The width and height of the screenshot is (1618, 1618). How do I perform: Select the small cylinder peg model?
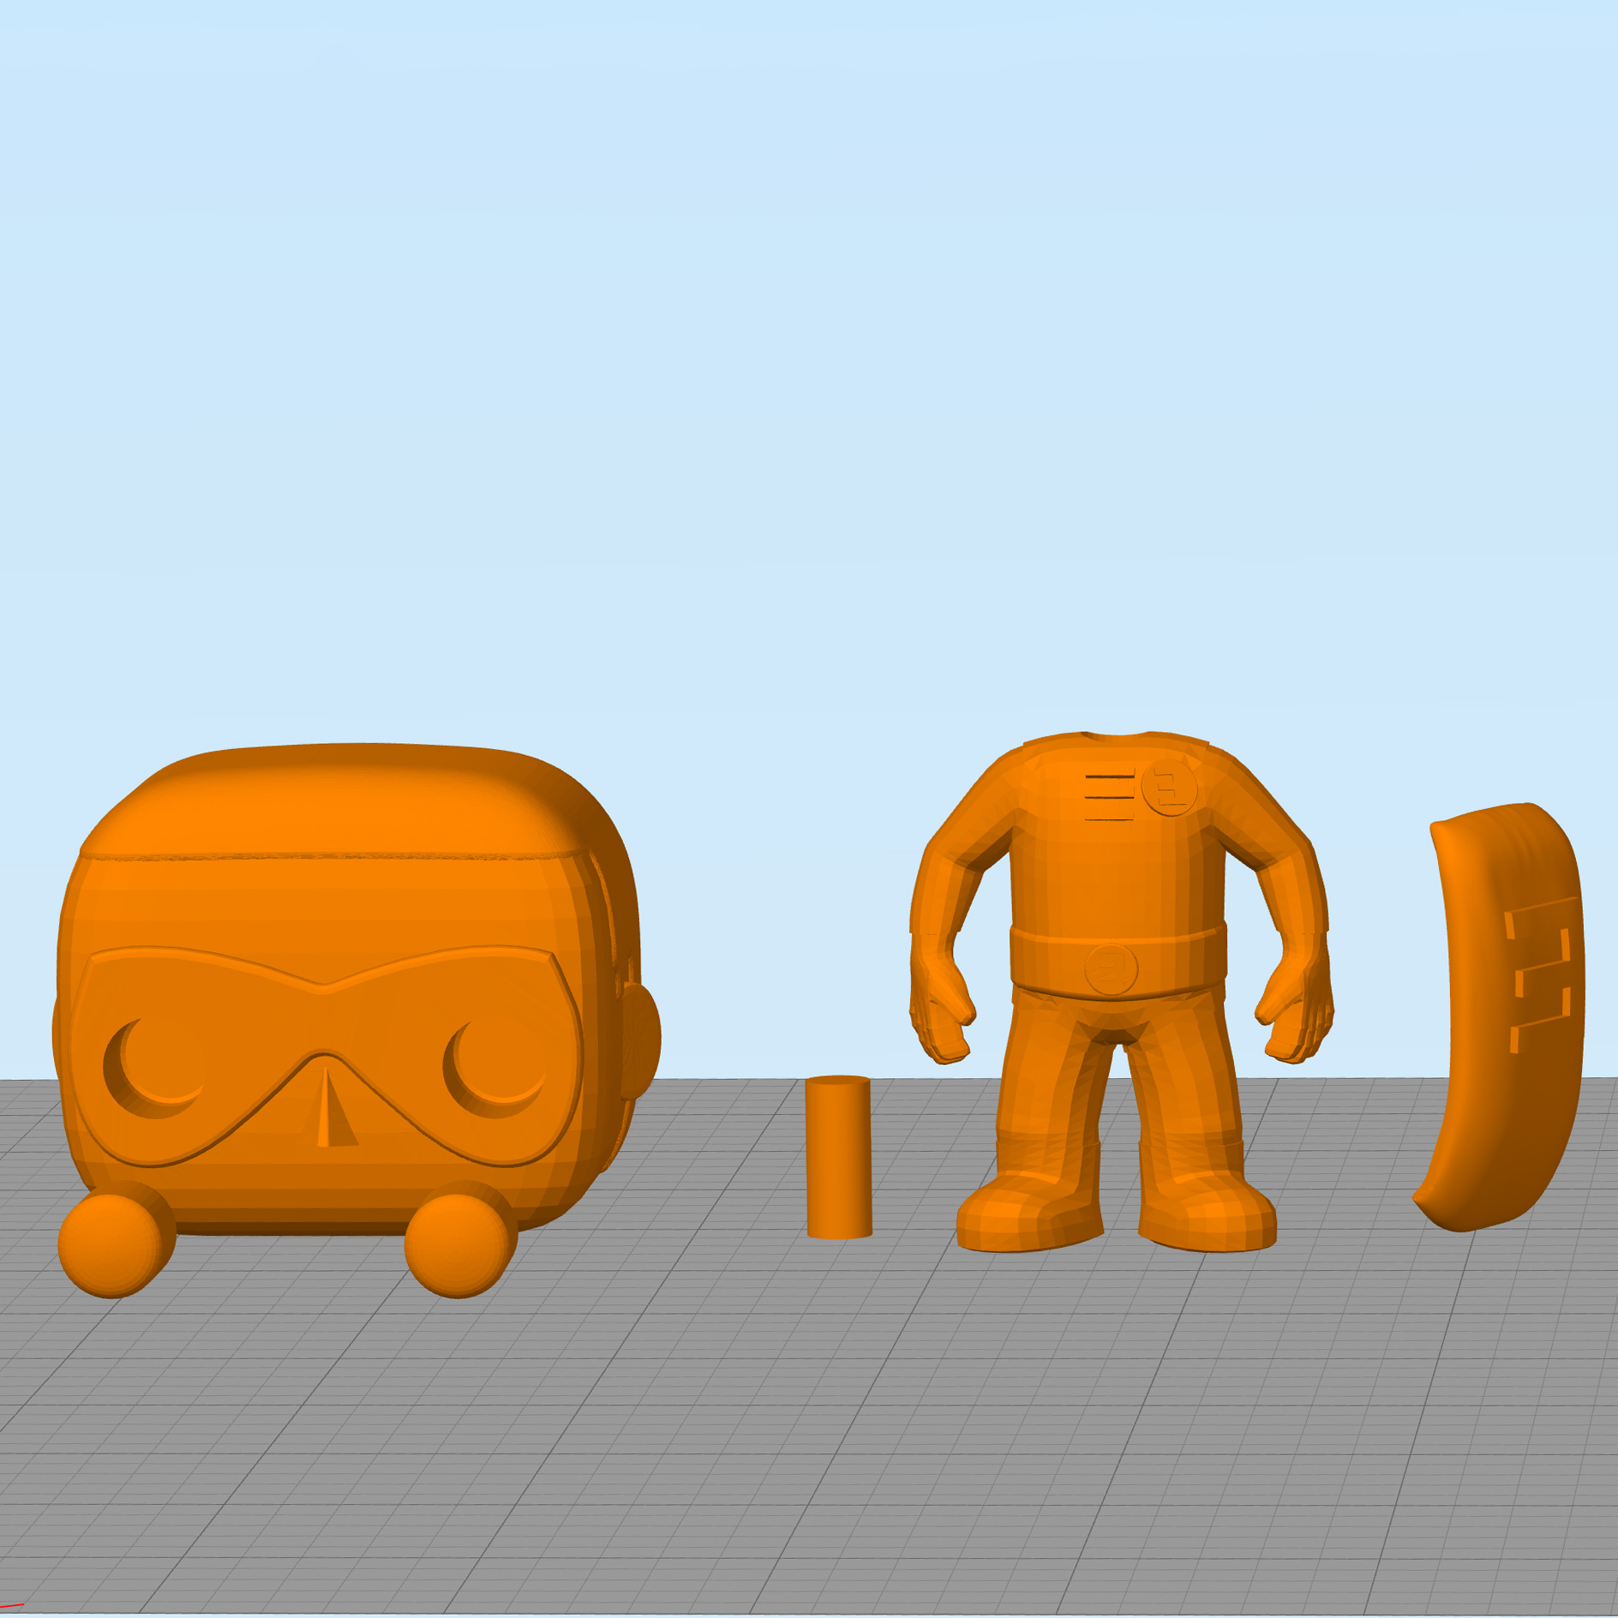(838, 1157)
